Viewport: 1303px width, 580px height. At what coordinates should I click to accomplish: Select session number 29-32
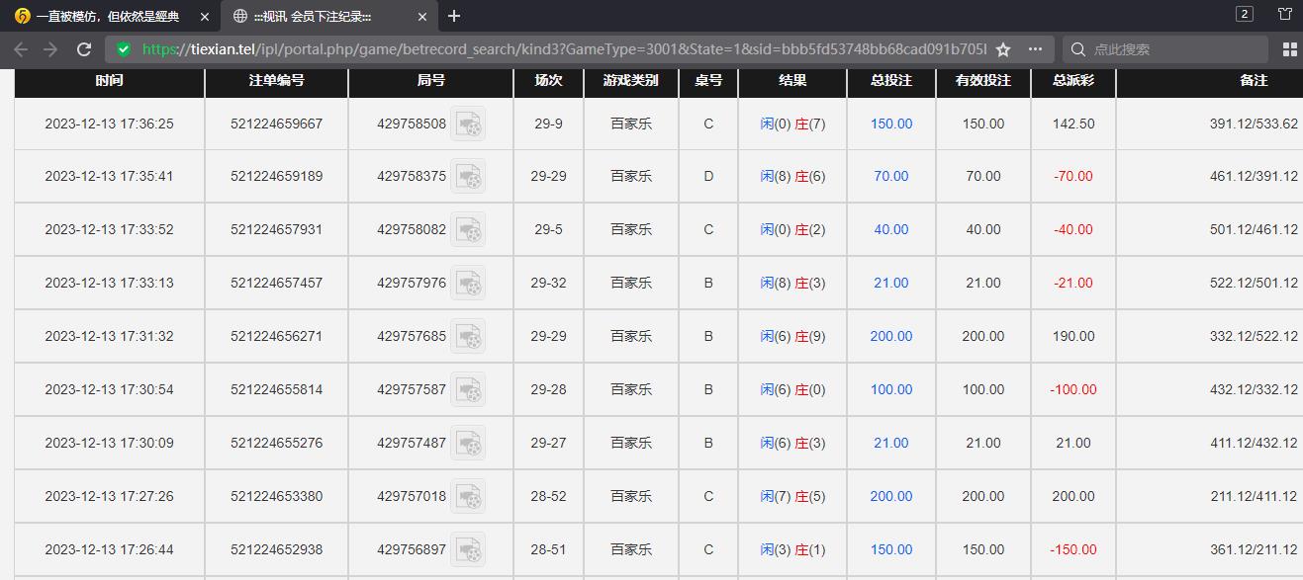pos(548,283)
